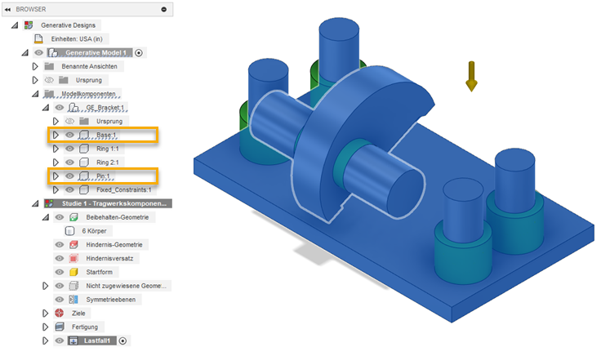The image size is (610, 356).
Task: Hide the Fixed_Constraints:1 component
Action: coord(69,190)
